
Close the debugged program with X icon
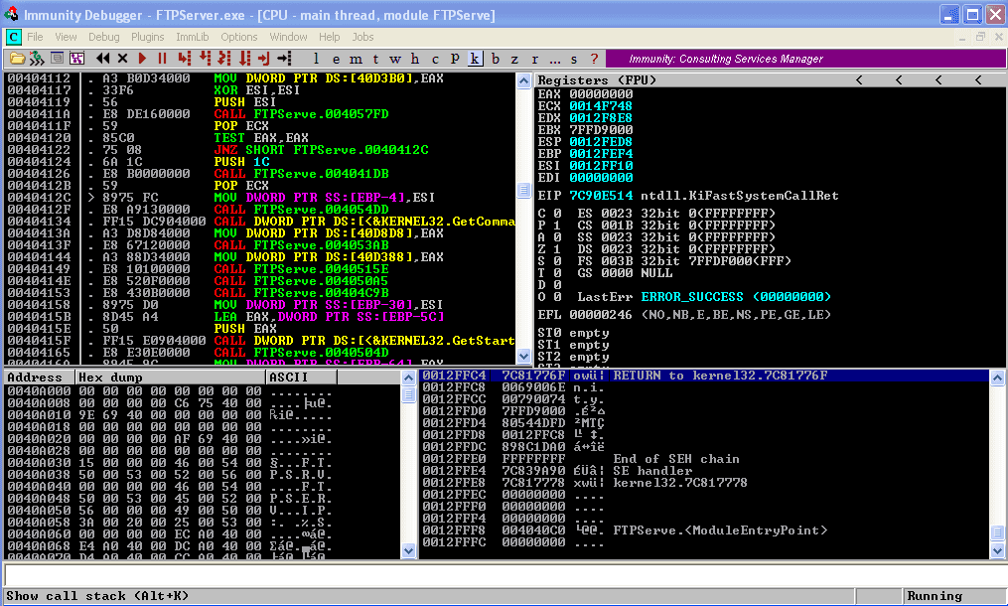pyautogui.click(x=123, y=59)
